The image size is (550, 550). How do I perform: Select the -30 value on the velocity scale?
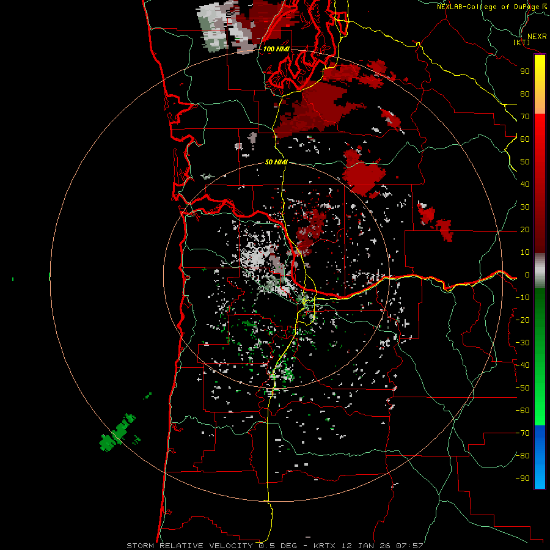(x=522, y=343)
